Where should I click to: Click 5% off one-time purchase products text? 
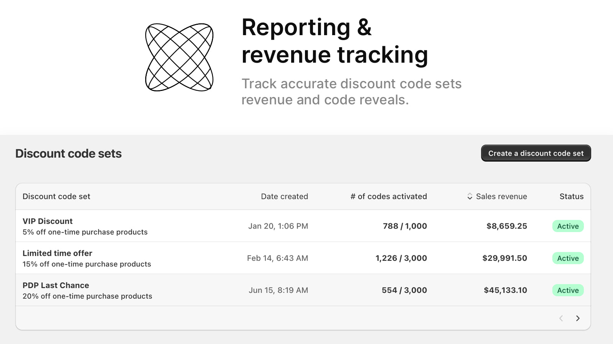pyautogui.click(x=85, y=232)
